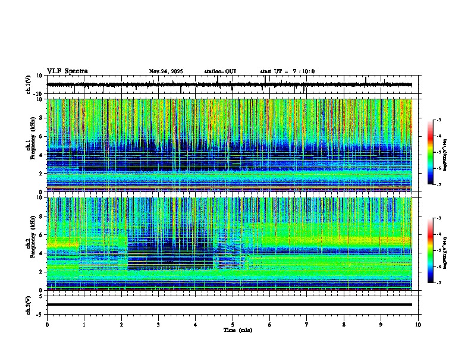This screenshot has width=471, height=364.
Task: Click the "ch.3(V)" axis label
Action: [29, 305]
